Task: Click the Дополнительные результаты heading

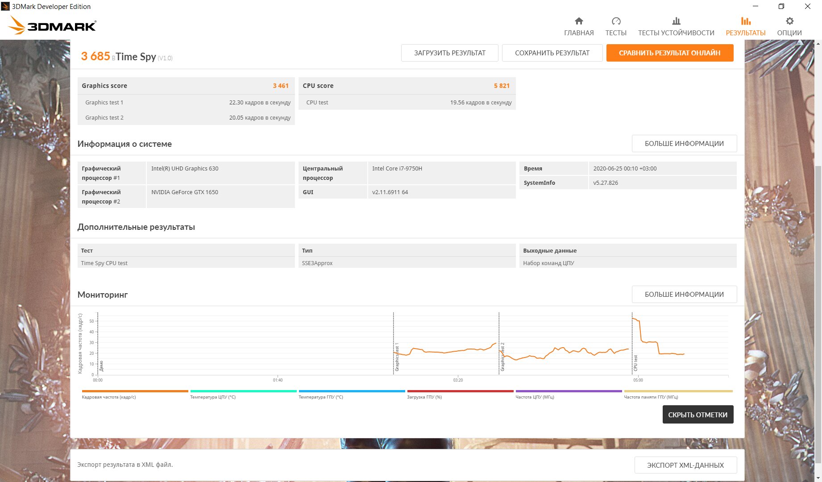Action: click(x=136, y=227)
